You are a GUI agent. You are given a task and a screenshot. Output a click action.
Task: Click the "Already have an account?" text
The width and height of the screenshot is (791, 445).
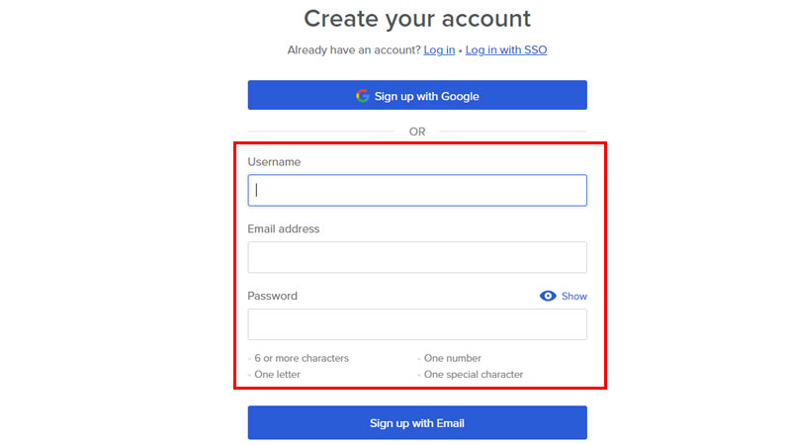coord(353,49)
